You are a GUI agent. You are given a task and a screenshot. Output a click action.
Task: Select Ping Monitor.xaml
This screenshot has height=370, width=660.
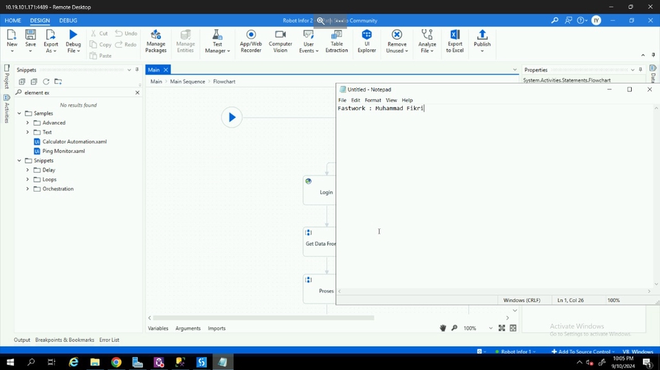tap(63, 151)
